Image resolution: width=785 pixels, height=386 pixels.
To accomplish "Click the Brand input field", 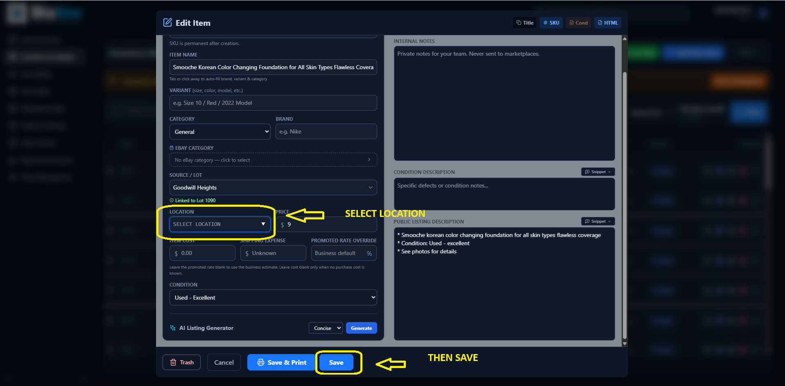I will (326, 131).
